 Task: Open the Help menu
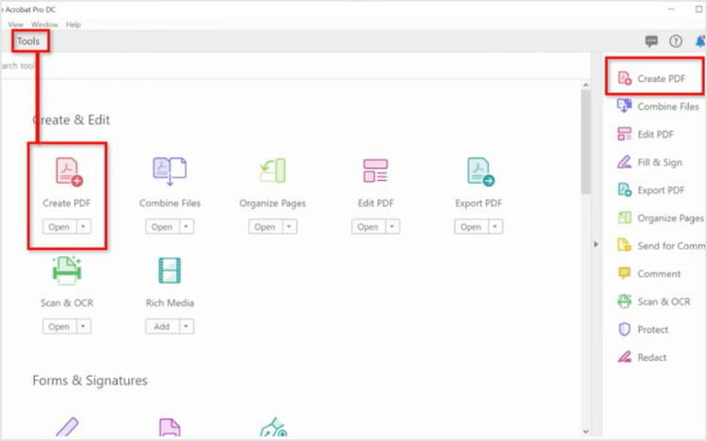click(x=73, y=24)
